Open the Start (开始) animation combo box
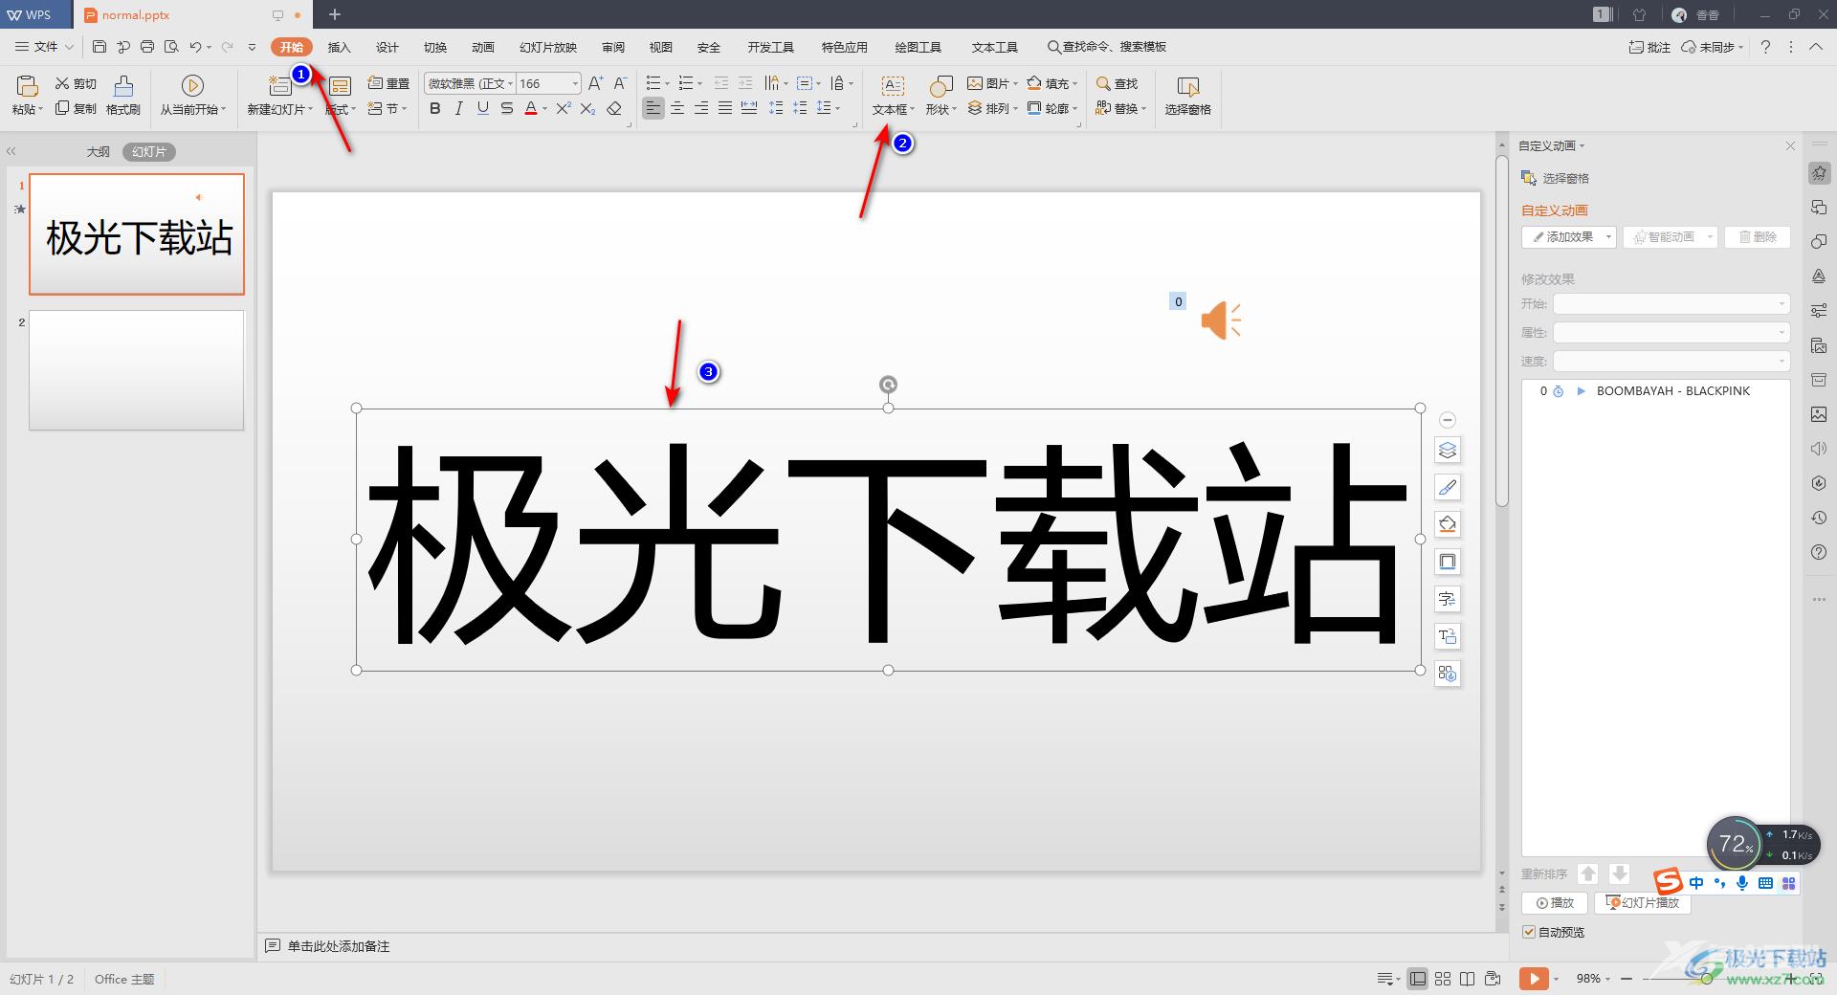The image size is (1837, 995). [x=1671, y=303]
